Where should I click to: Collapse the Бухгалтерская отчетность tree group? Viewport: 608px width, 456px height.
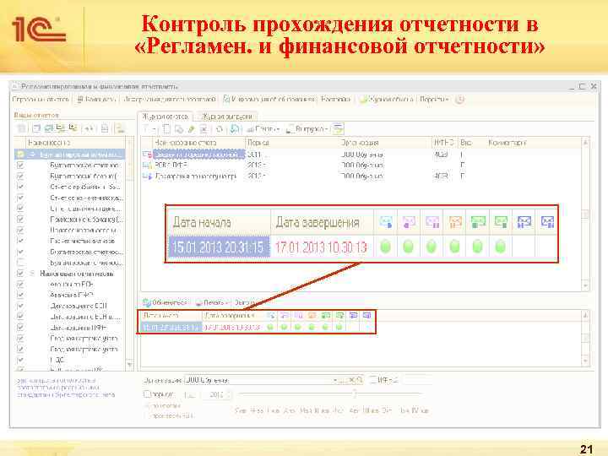pos(33,155)
